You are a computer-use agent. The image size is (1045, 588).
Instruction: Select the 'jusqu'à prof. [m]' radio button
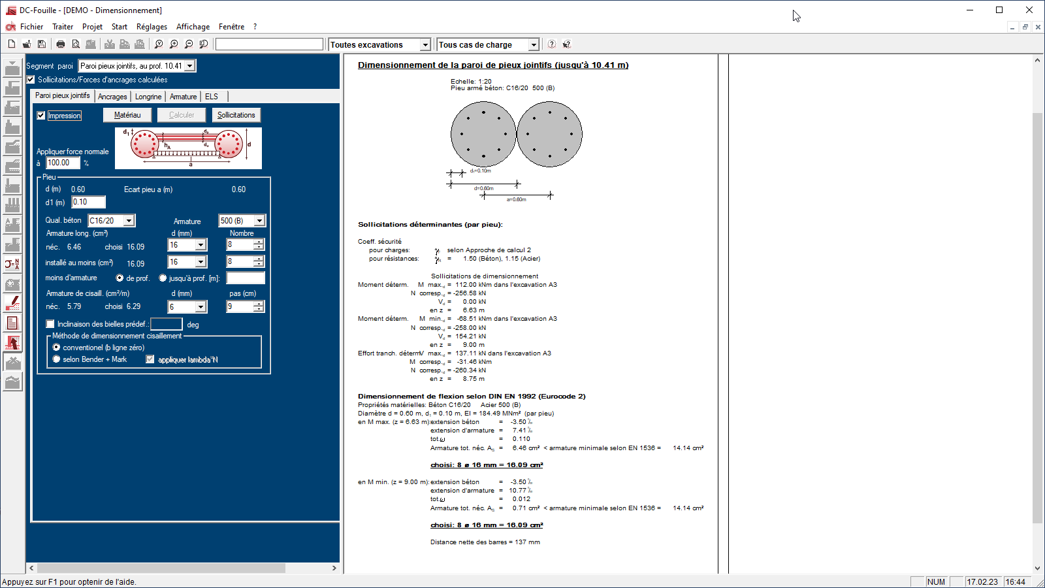point(163,278)
